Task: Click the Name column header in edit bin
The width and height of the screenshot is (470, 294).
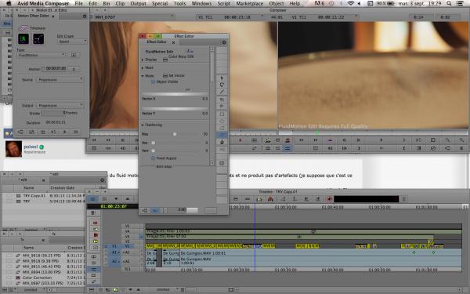Action: tap(29, 188)
